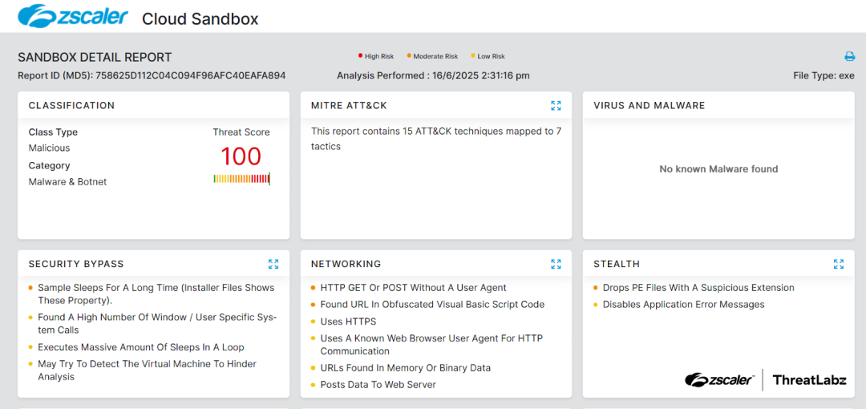866x409 pixels.
Task: Click 'Drops PE Files With A Suspicious Extension'
Action: pos(698,288)
